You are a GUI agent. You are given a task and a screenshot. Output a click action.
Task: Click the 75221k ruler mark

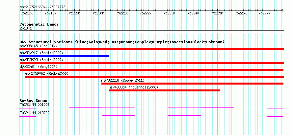122,13
